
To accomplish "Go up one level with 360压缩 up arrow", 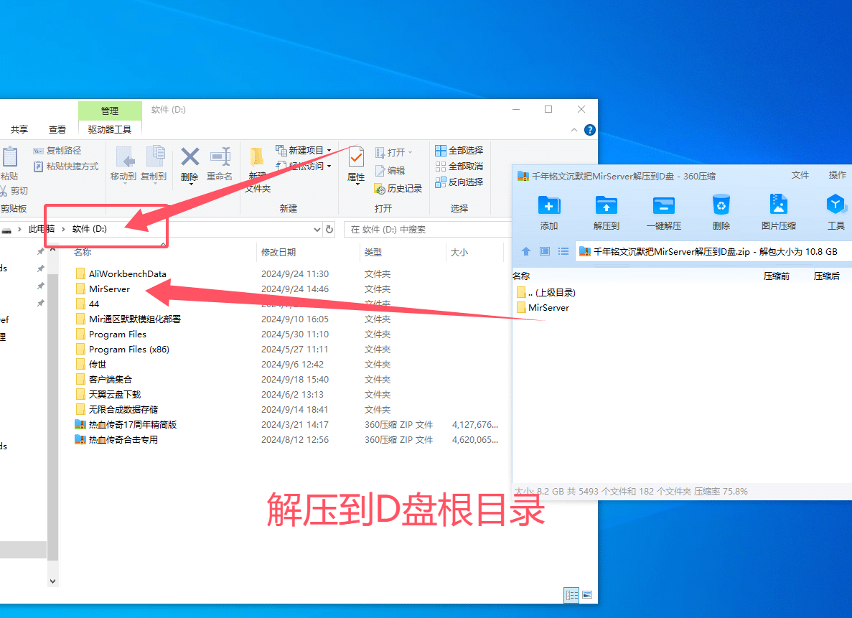I will pyautogui.click(x=525, y=251).
